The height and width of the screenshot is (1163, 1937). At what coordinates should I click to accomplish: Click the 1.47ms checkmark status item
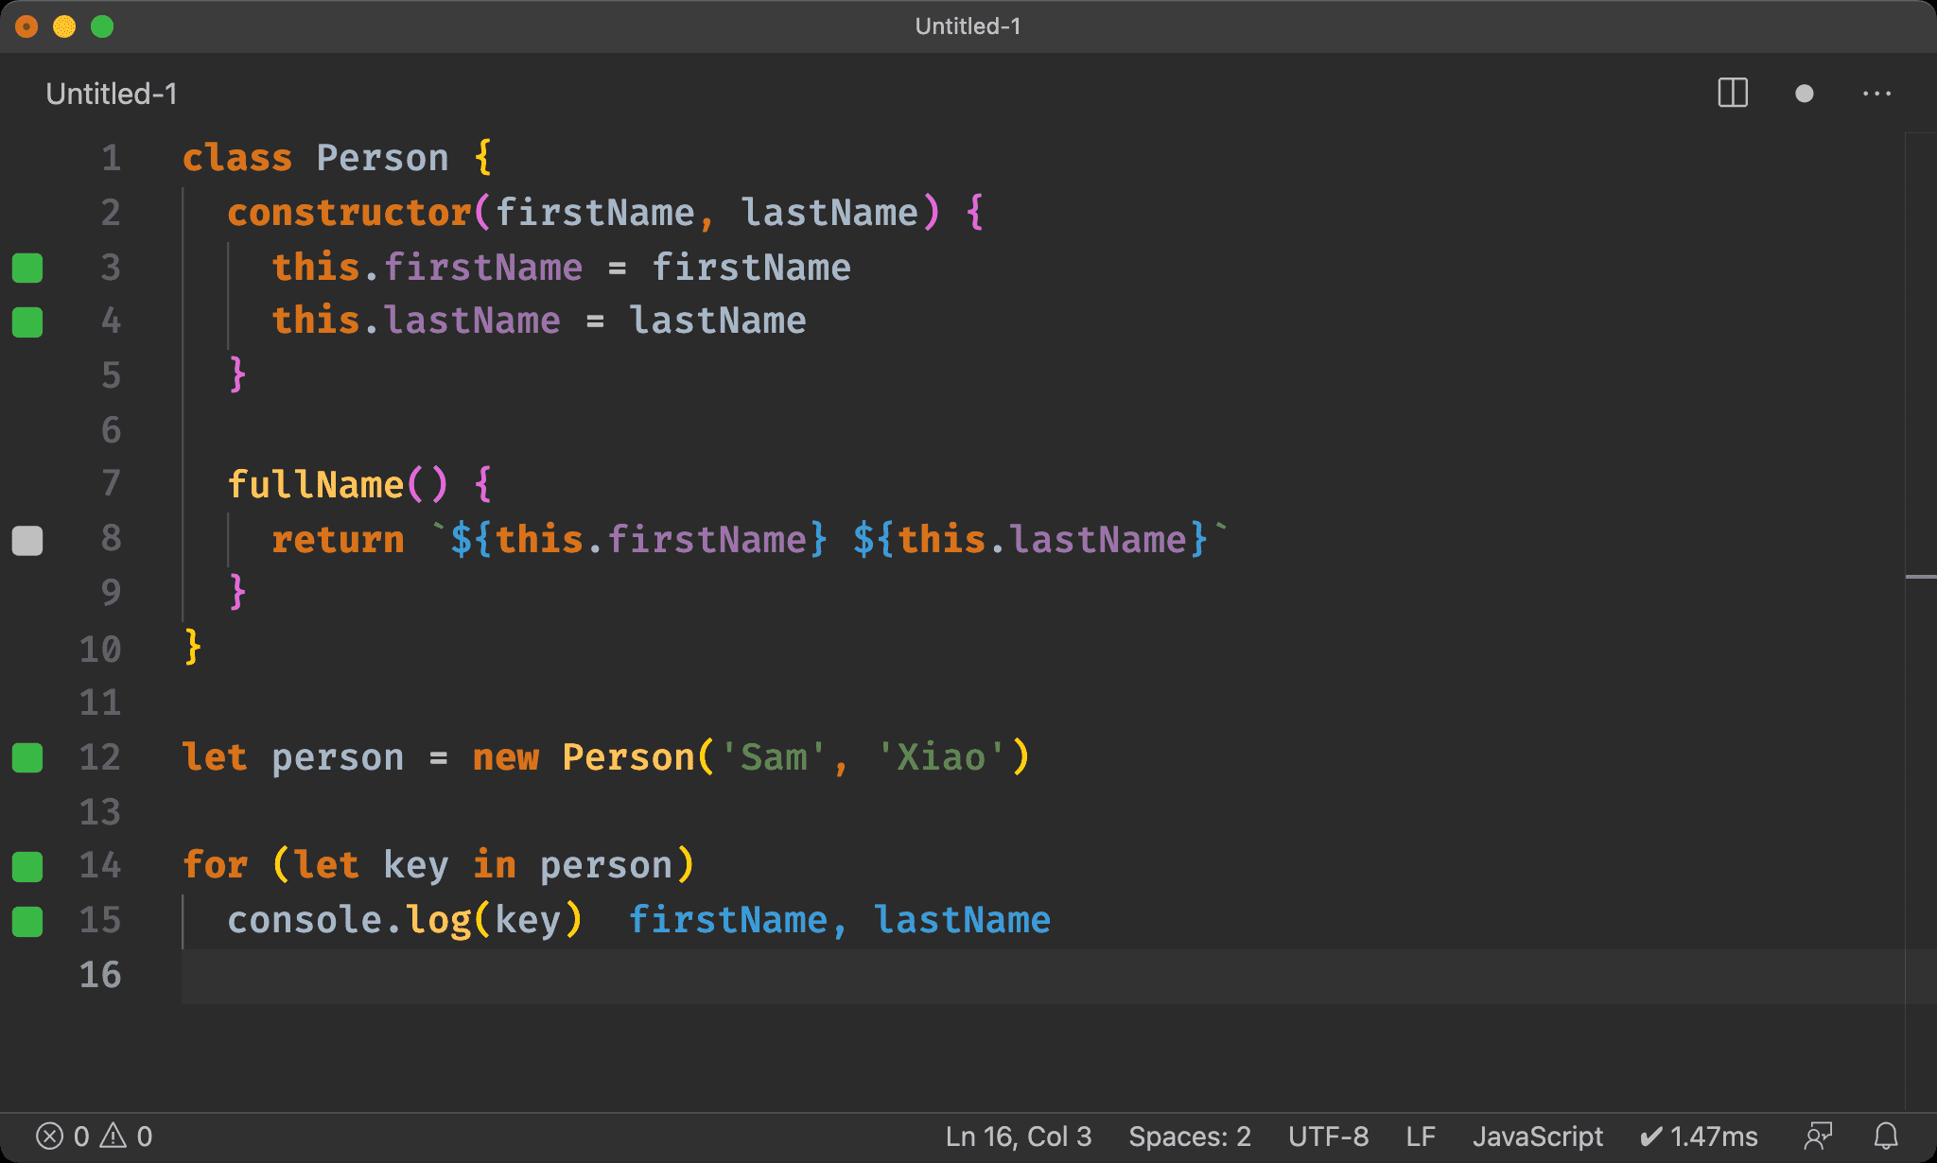(1699, 1136)
